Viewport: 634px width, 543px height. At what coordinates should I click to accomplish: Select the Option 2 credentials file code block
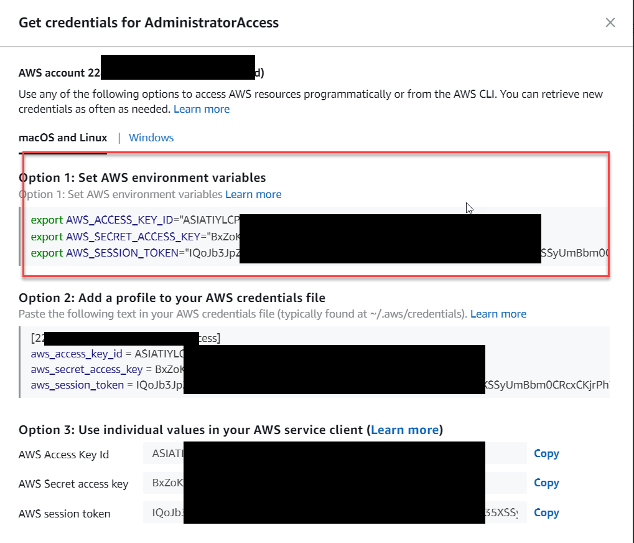click(311, 361)
